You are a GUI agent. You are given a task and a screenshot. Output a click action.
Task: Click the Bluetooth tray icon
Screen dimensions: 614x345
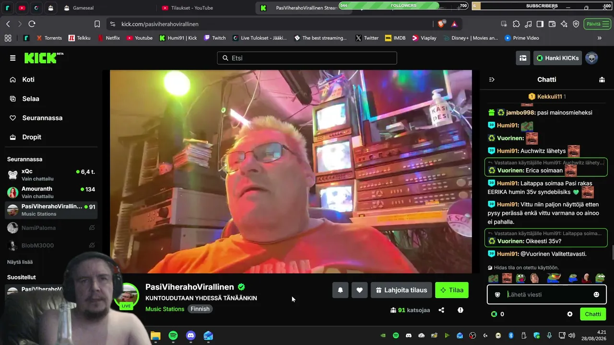pos(511,335)
